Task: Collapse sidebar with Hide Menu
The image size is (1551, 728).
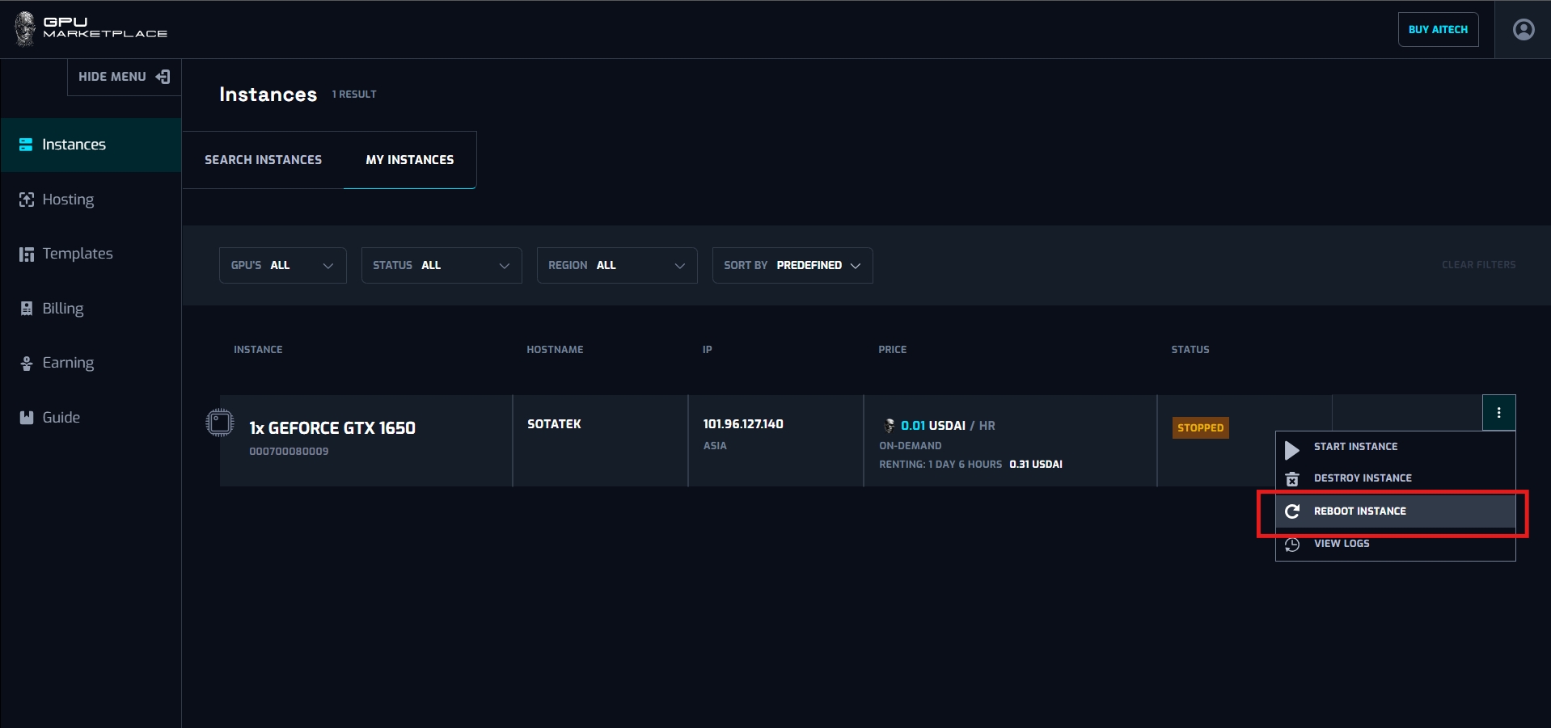Action: tap(124, 77)
